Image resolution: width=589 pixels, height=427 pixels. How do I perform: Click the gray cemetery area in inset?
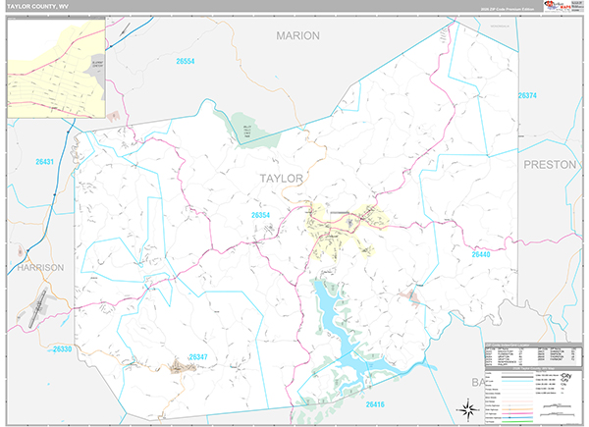click(96, 72)
